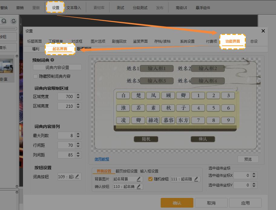This screenshot has height=210, width=276.
Task: Edit the 词典按钮 pencil icon
Action: point(77,177)
